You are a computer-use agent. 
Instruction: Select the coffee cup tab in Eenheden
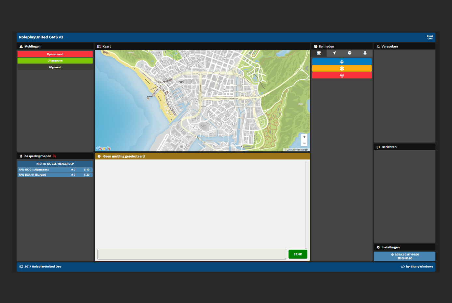click(319, 53)
